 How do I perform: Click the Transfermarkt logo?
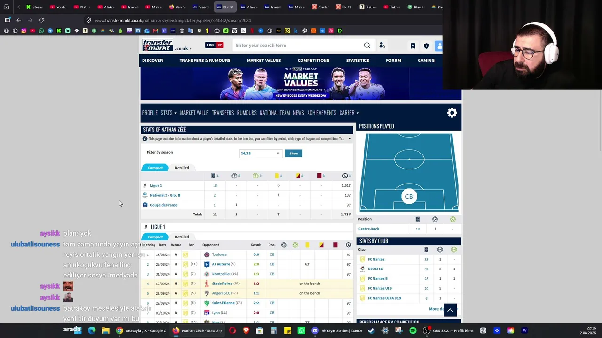(x=158, y=45)
